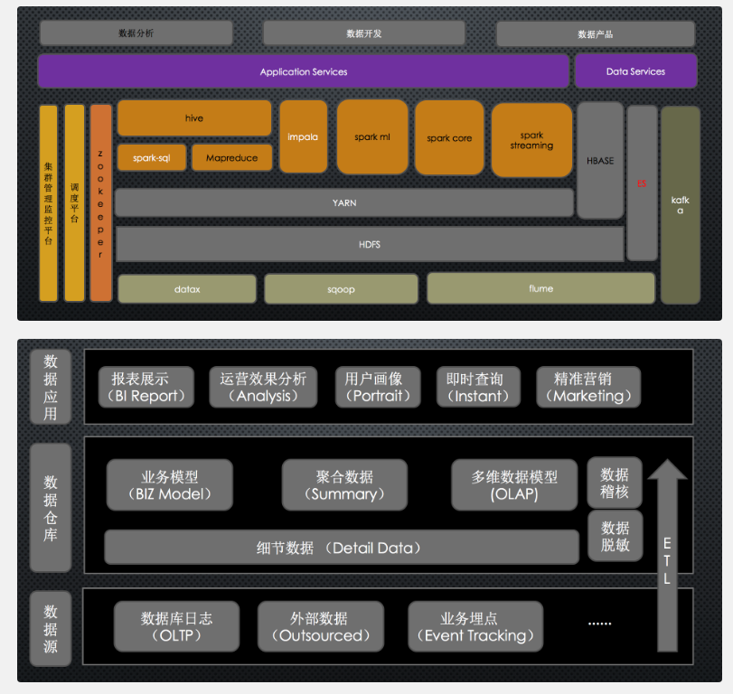
Task: Click the 调度平台 vertical bar
Action: tap(74, 202)
